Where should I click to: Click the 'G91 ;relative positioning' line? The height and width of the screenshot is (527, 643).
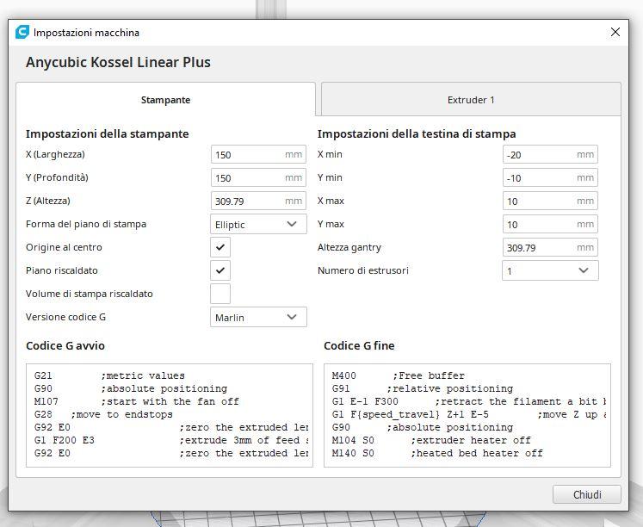coord(423,388)
